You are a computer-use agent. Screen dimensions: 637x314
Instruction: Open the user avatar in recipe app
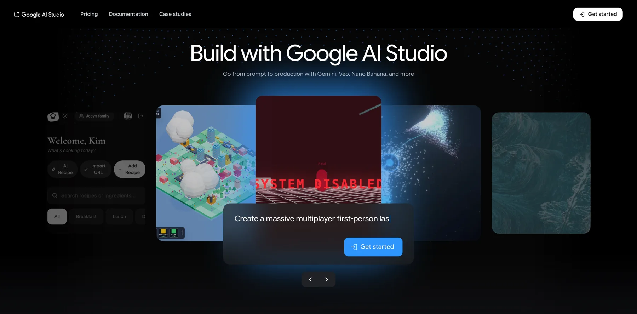[x=128, y=116]
